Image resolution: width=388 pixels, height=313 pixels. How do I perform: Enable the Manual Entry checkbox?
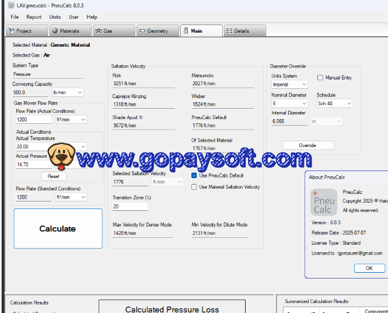point(320,78)
